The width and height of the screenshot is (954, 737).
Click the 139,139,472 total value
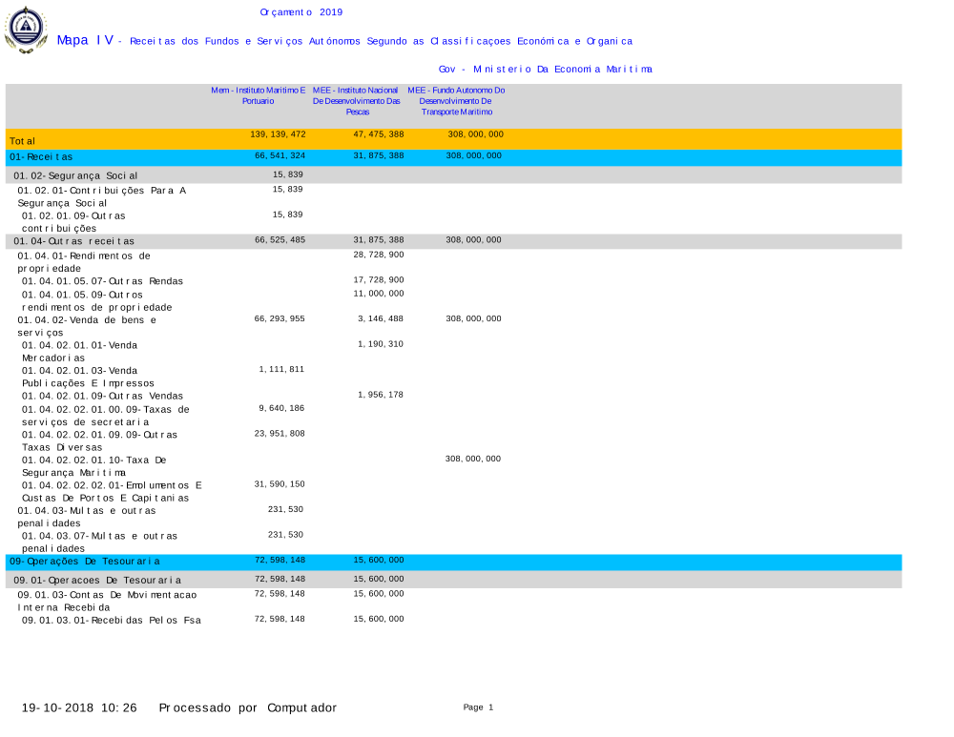coord(271,135)
